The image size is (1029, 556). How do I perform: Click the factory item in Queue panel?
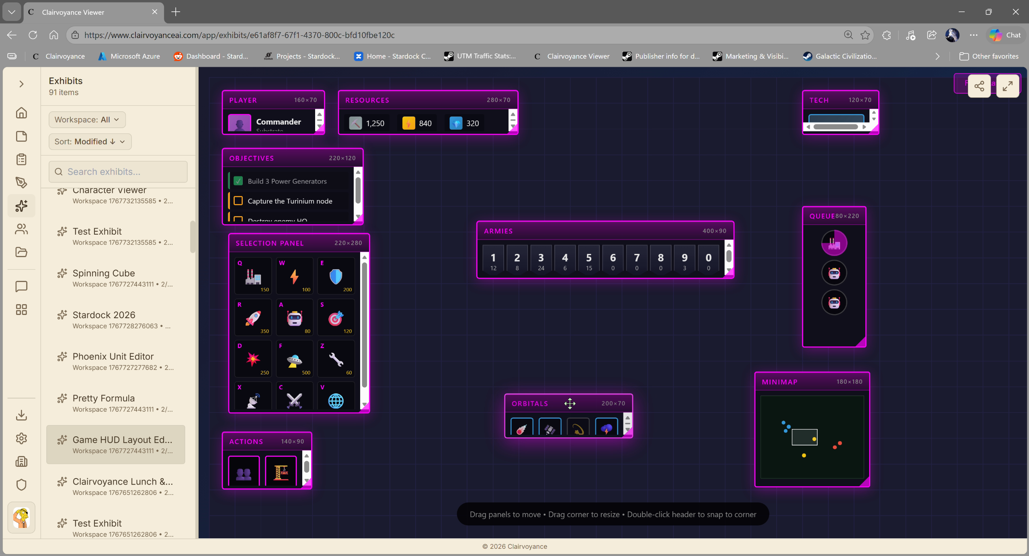(834, 243)
